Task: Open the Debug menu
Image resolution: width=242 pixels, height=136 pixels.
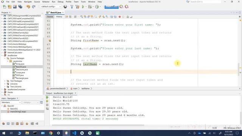Action: (x=60, y=2)
